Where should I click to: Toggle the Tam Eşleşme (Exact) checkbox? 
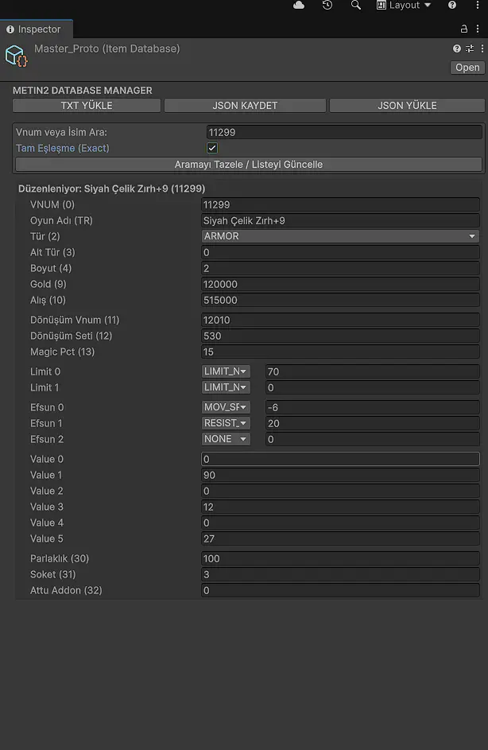pos(212,148)
